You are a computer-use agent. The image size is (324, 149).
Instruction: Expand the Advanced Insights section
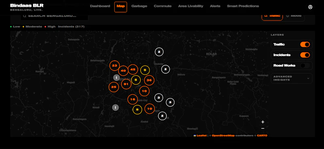point(292,78)
